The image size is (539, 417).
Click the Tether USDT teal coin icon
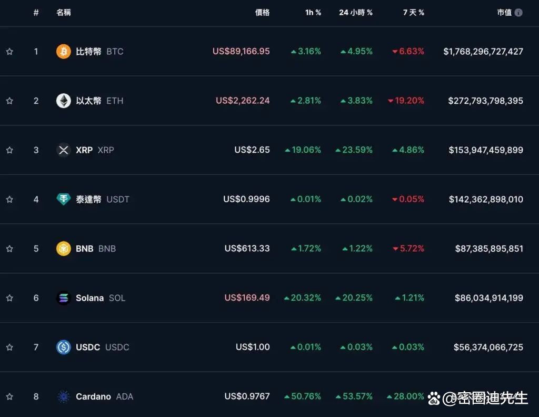coord(63,199)
